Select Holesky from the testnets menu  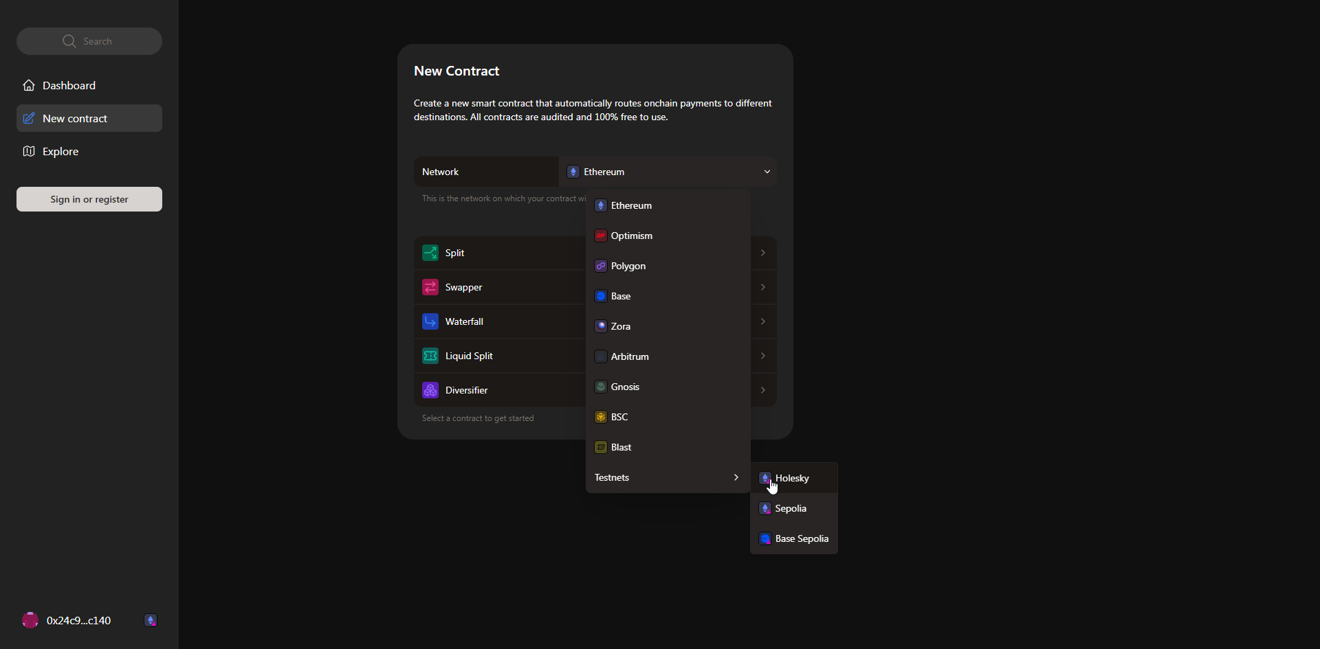click(792, 478)
